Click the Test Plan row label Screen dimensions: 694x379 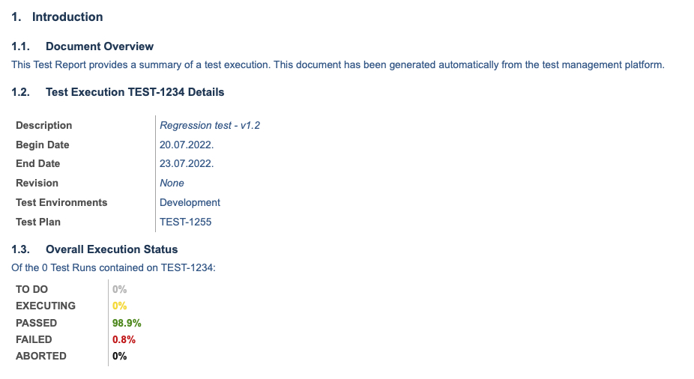click(38, 222)
